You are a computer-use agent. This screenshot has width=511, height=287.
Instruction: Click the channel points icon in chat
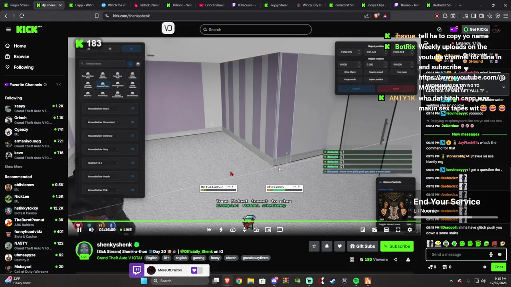pyautogui.click(x=430, y=267)
